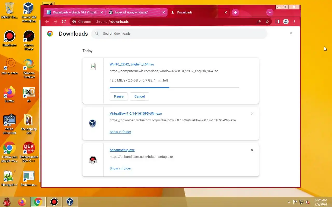Open the Chrome profile avatar
Screen dimensions: 332x207
(x=286, y=21)
